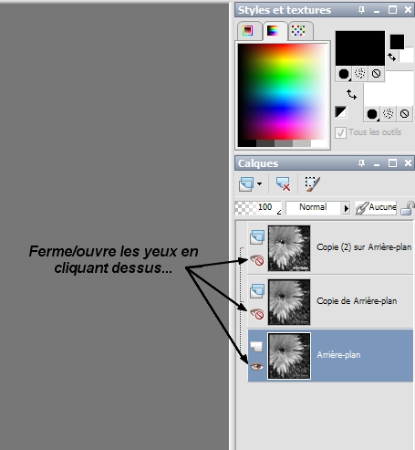Close the Calques palette

coord(408,163)
